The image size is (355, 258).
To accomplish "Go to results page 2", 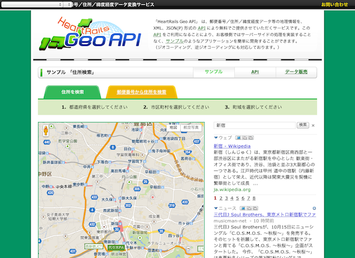I will click(221, 198).
